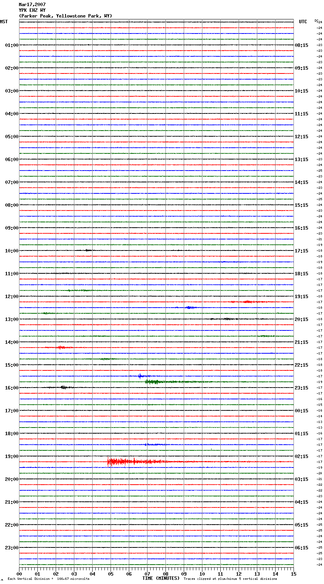Click the 19:15 UTC time label
The width and height of the screenshot is (324, 584).
(x=302, y=297)
